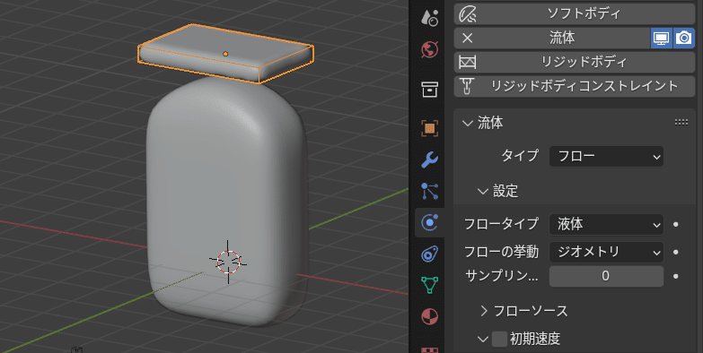Open the View Layer/Collection archive tab
Image resolution: width=703 pixels, height=353 pixels.
point(429,90)
